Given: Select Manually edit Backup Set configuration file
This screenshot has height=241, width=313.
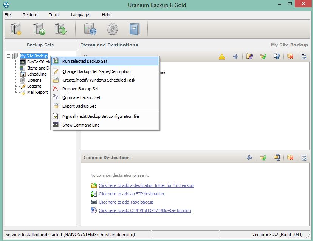Looking at the screenshot, I should [105, 116].
